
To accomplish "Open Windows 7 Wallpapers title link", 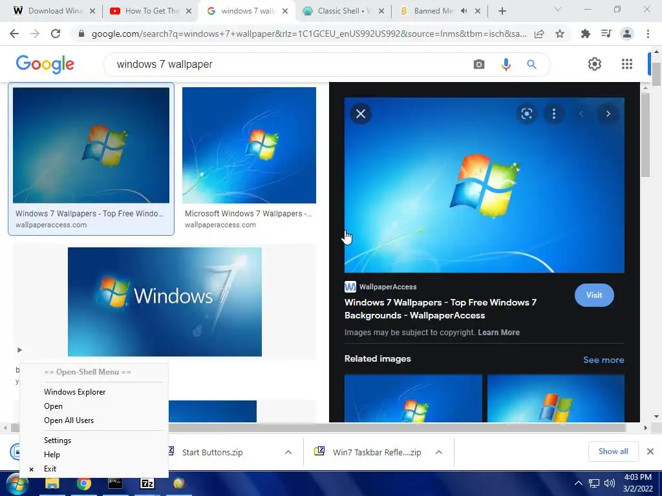I will pyautogui.click(x=440, y=309).
